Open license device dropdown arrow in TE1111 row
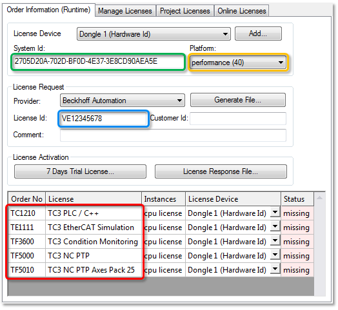 pyautogui.click(x=275, y=226)
